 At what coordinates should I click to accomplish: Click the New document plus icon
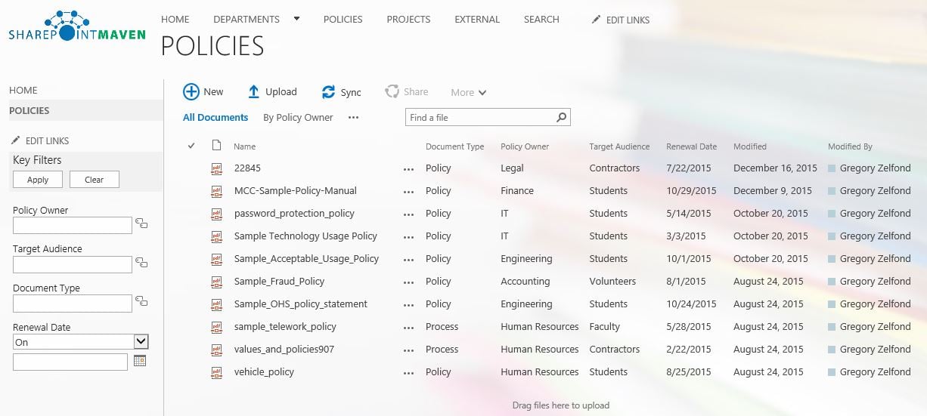[x=191, y=91]
